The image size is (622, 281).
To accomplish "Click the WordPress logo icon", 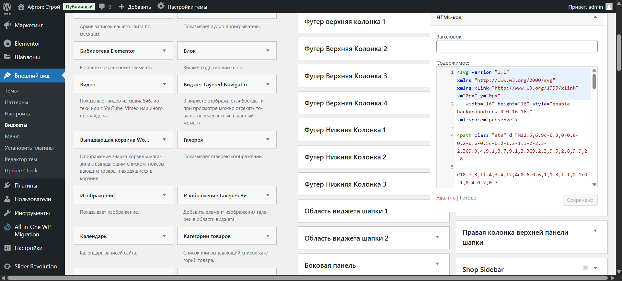I will (x=7, y=6).
